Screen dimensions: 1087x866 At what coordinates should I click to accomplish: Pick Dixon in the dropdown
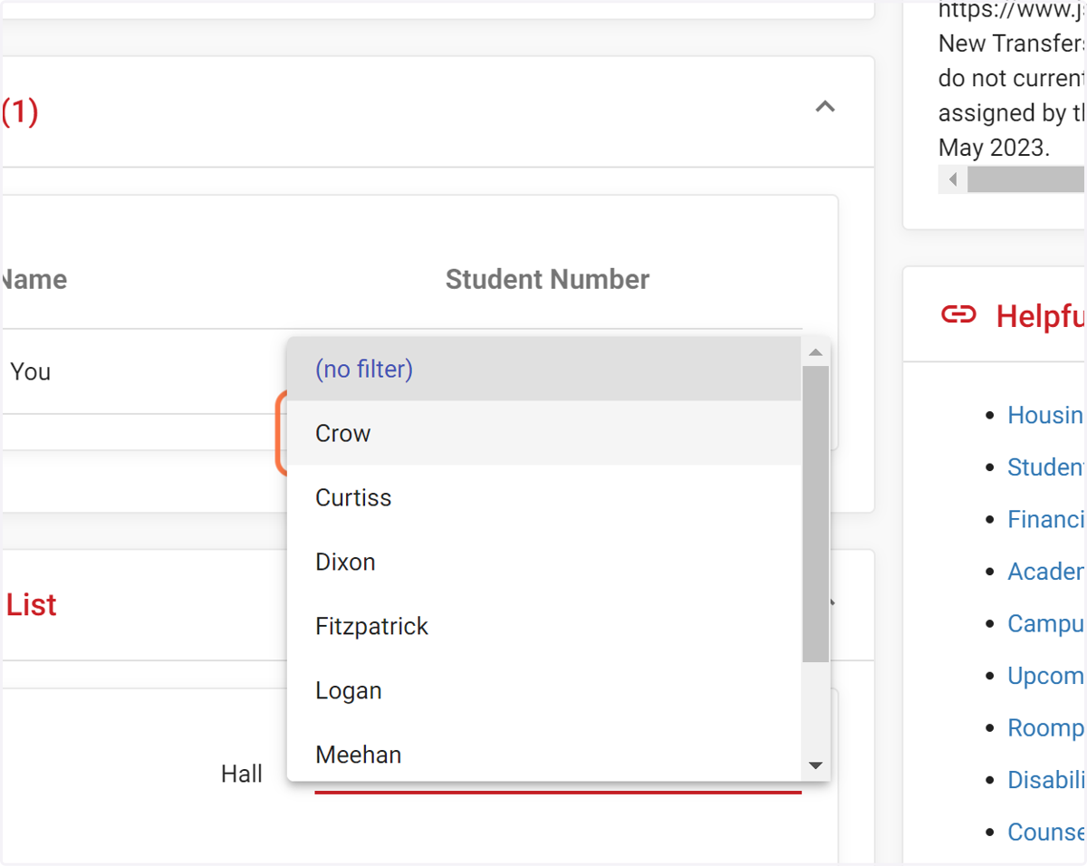point(543,562)
